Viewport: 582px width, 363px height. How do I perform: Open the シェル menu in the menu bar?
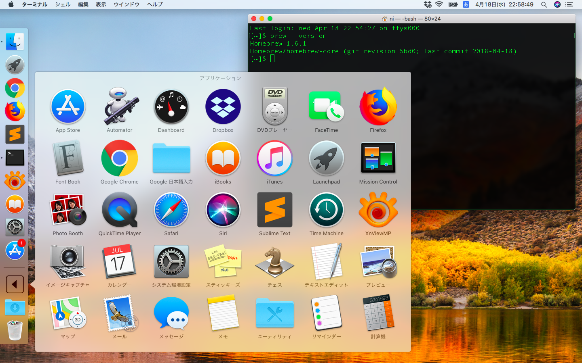[63, 4]
